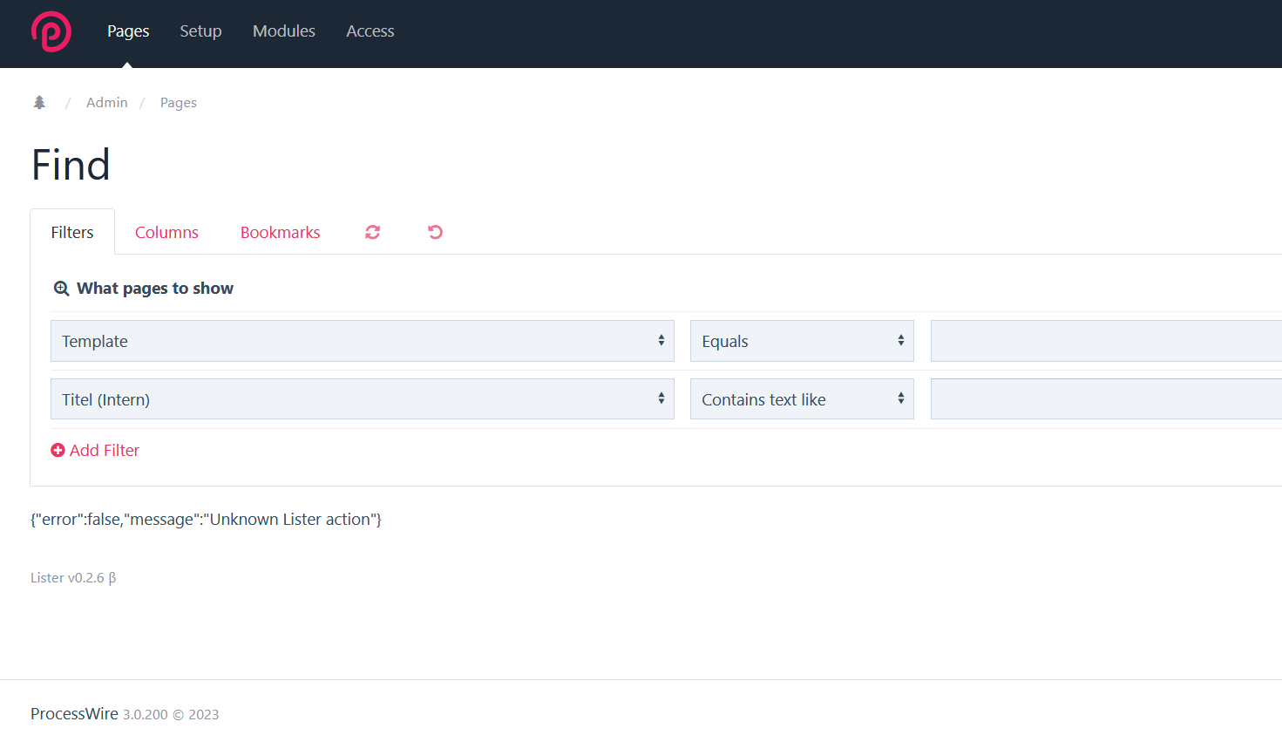Open the Modules menu
This screenshot has height=742, width=1282.
coord(283,31)
